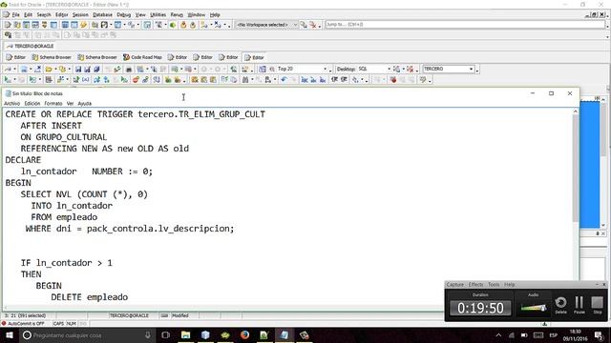The height and width of the screenshot is (343, 611).
Task: Pause the screen recording
Action: pos(579,305)
